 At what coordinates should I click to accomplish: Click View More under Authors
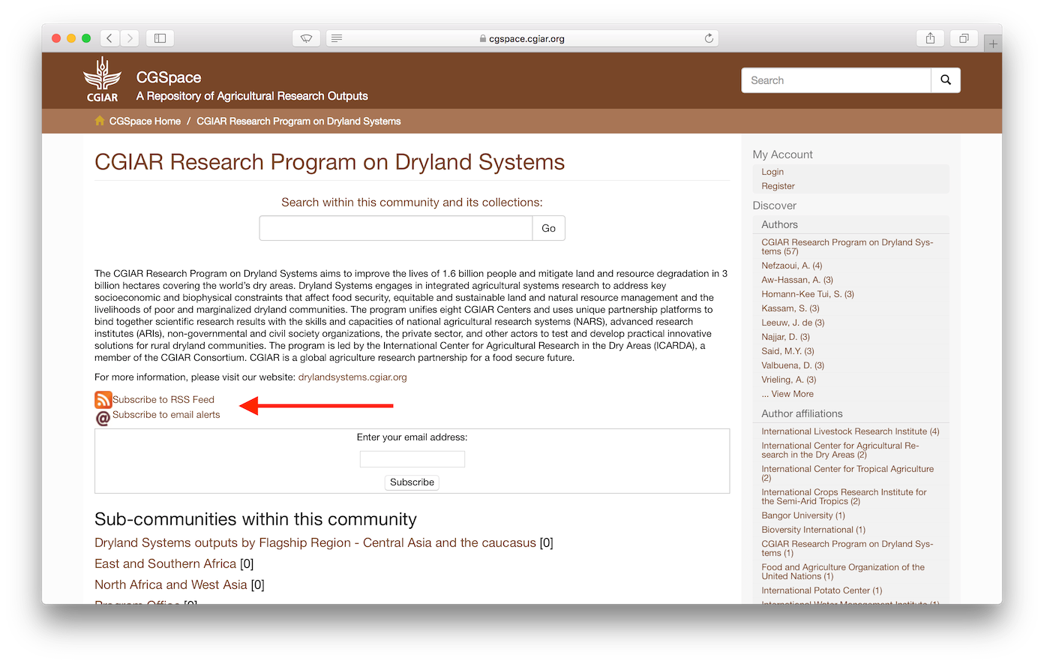pyautogui.click(x=787, y=394)
